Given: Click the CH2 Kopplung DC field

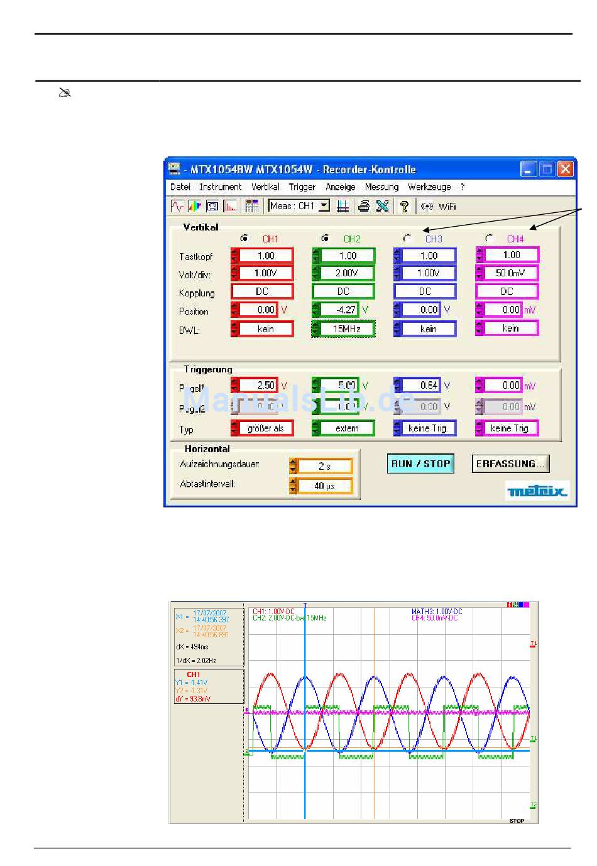Looking at the screenshot, I should click(x=343, y=291).
